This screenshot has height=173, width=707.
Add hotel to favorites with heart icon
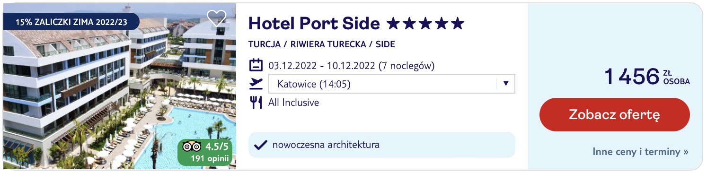[x=217, y=18]
